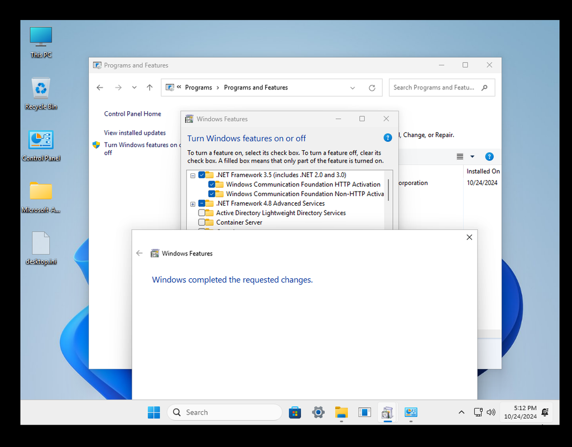Toggle .NET Framework 4.8 Advanced Services checkbox

tap(201, 203)
